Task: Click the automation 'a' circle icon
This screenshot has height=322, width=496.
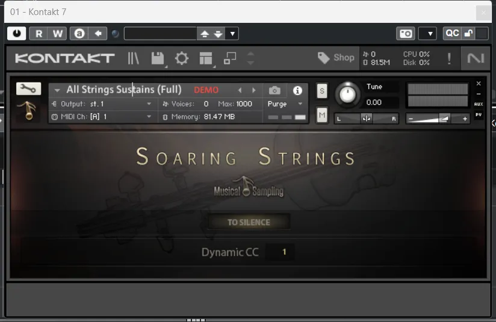Action: point(79,34)
